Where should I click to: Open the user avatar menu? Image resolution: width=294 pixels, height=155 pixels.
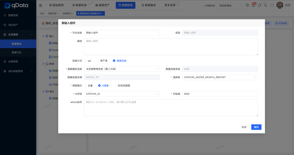(x=280, y=5)
